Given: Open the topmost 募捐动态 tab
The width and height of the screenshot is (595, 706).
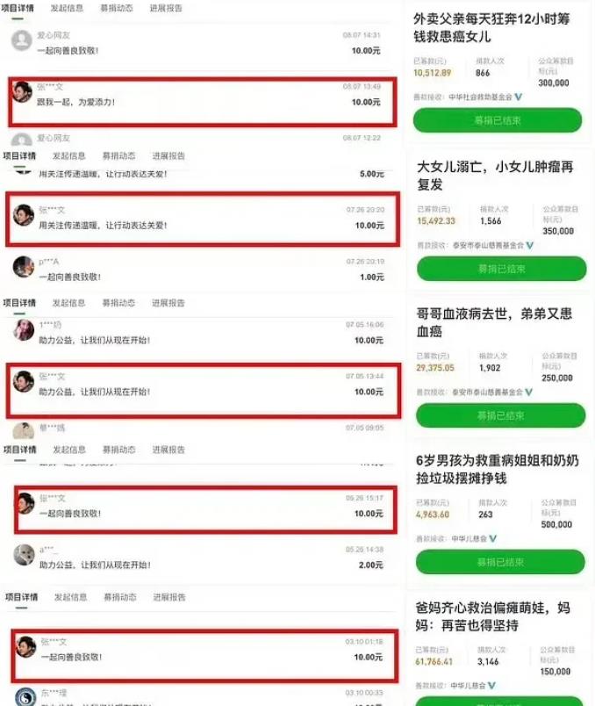Looking at the screenshot, I should (x=117, y=8).
